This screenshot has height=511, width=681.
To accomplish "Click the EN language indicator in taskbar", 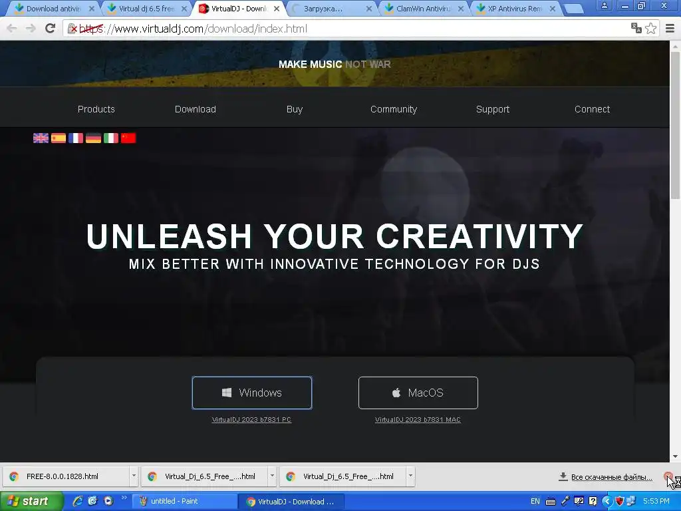I will pos(535,502).
